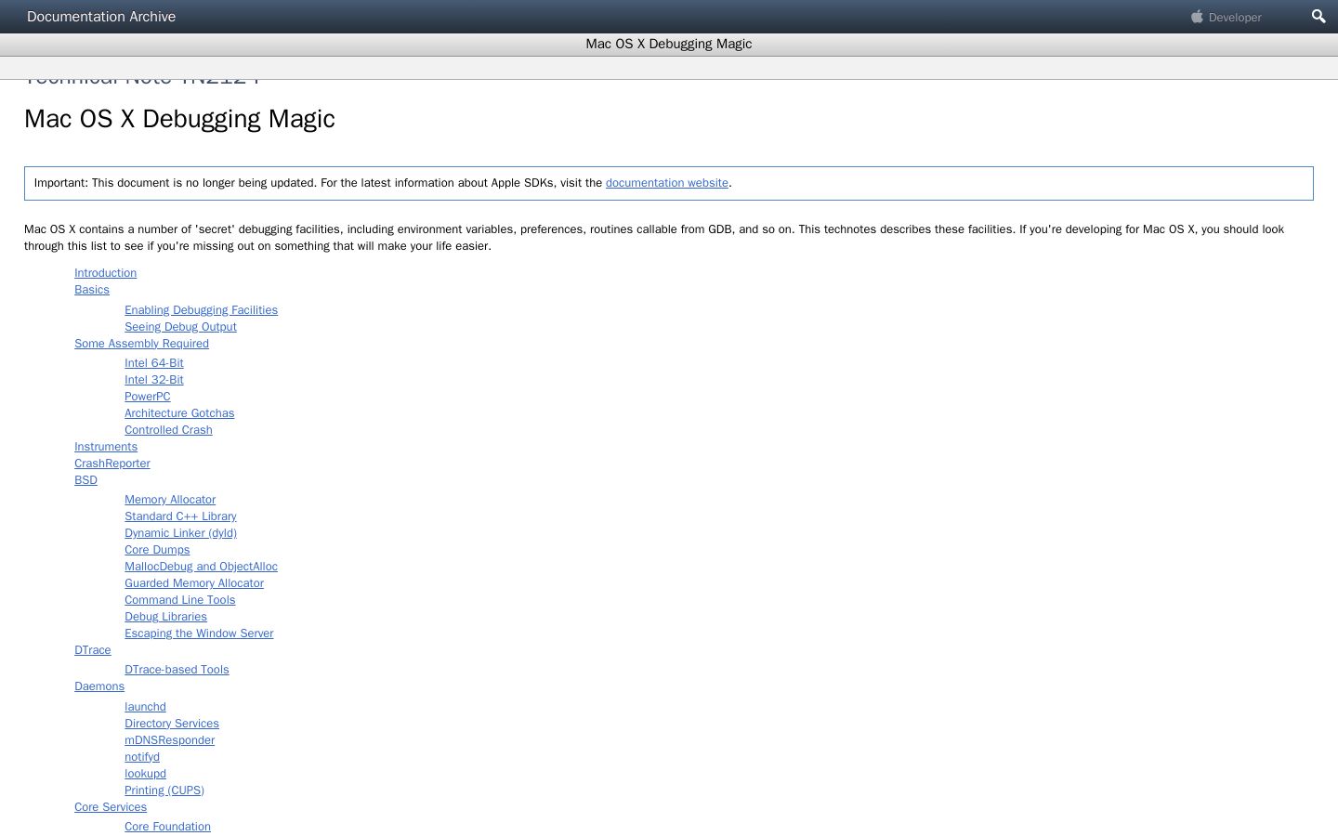Open the lookupd section link
The image size is (1338, 836).
tap(145, 774)
